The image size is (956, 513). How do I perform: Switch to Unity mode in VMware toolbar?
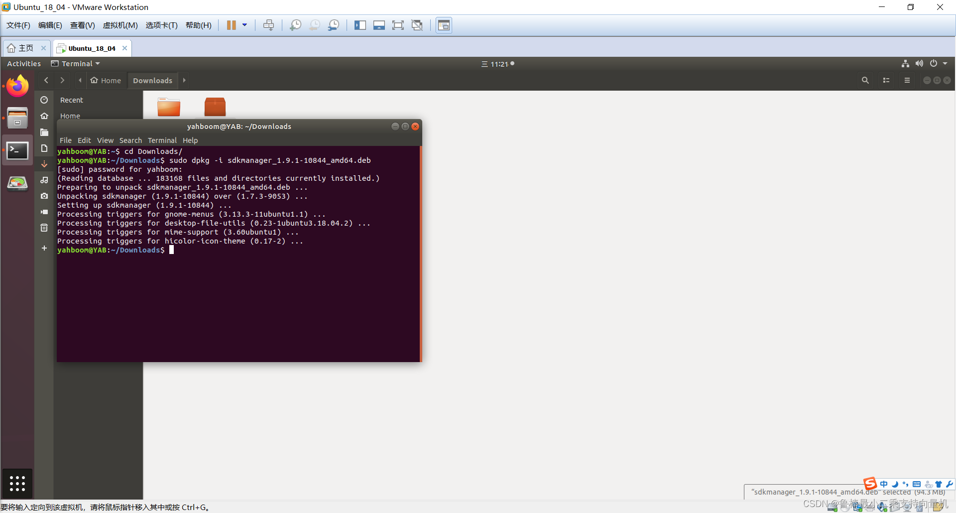(x=417, y=25)
